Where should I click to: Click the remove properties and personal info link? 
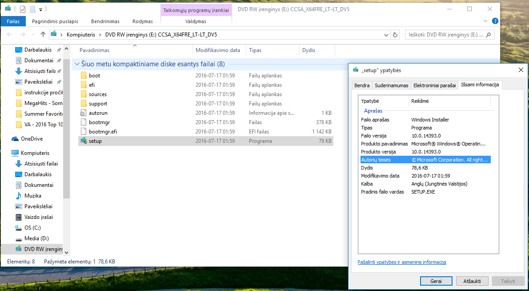402,262
